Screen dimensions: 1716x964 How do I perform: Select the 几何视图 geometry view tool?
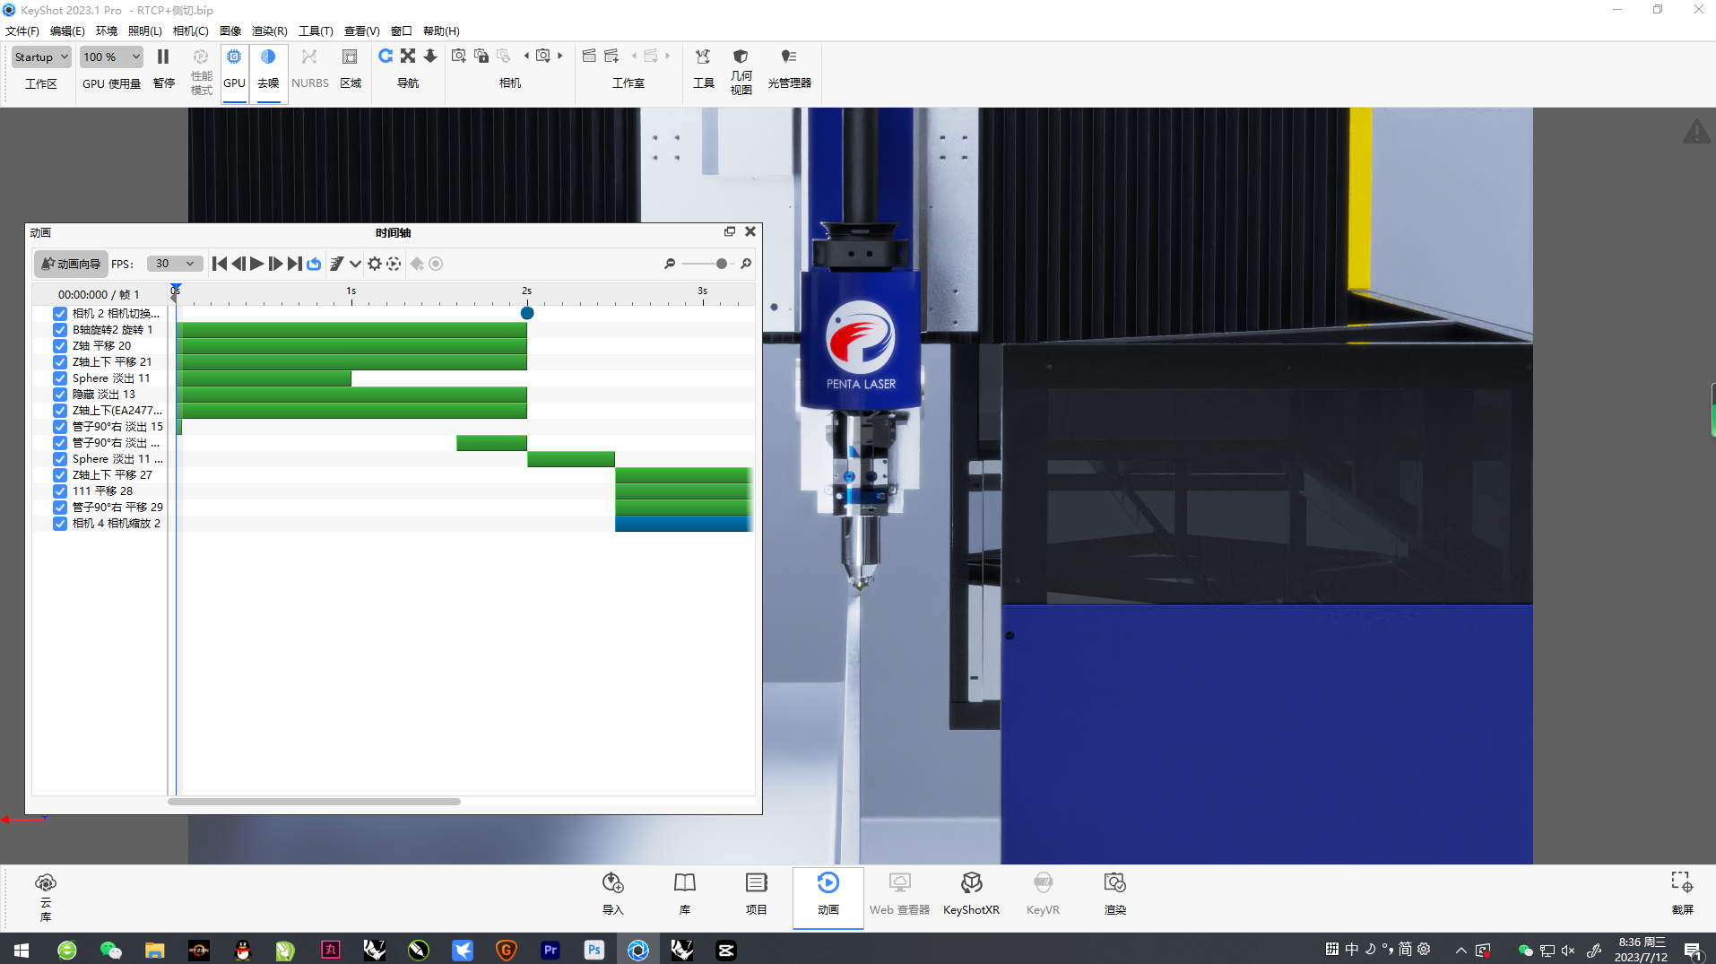click(741, 70)
